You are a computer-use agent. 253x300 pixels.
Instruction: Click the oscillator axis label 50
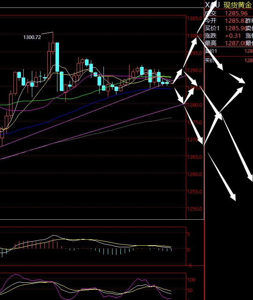tap(190, 291)
